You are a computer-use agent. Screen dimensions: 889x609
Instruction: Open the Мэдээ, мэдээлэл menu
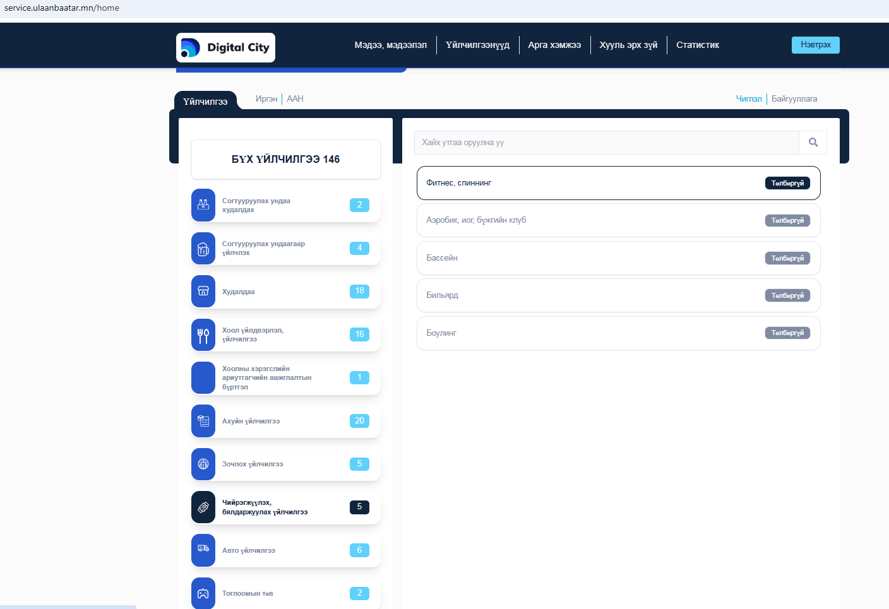click(x=390, y=45)
